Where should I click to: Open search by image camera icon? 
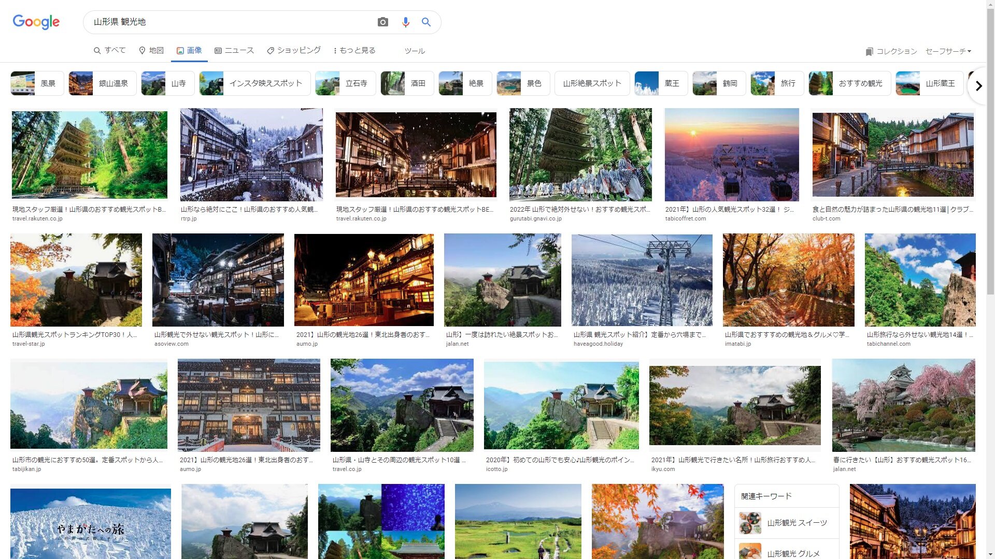[x=382, y=22]
